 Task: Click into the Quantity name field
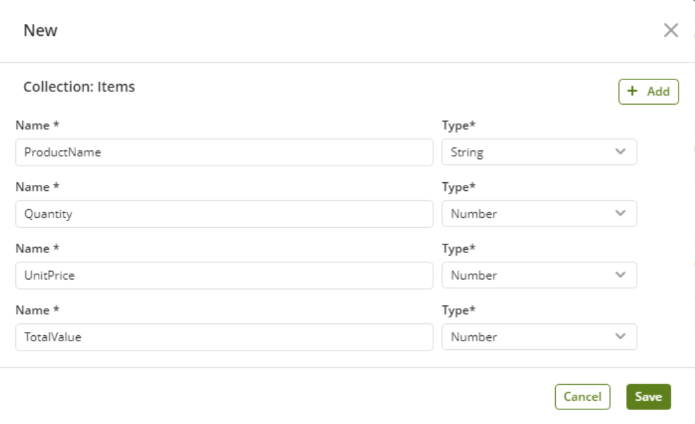pyautogui.click(x=224, y=214)
